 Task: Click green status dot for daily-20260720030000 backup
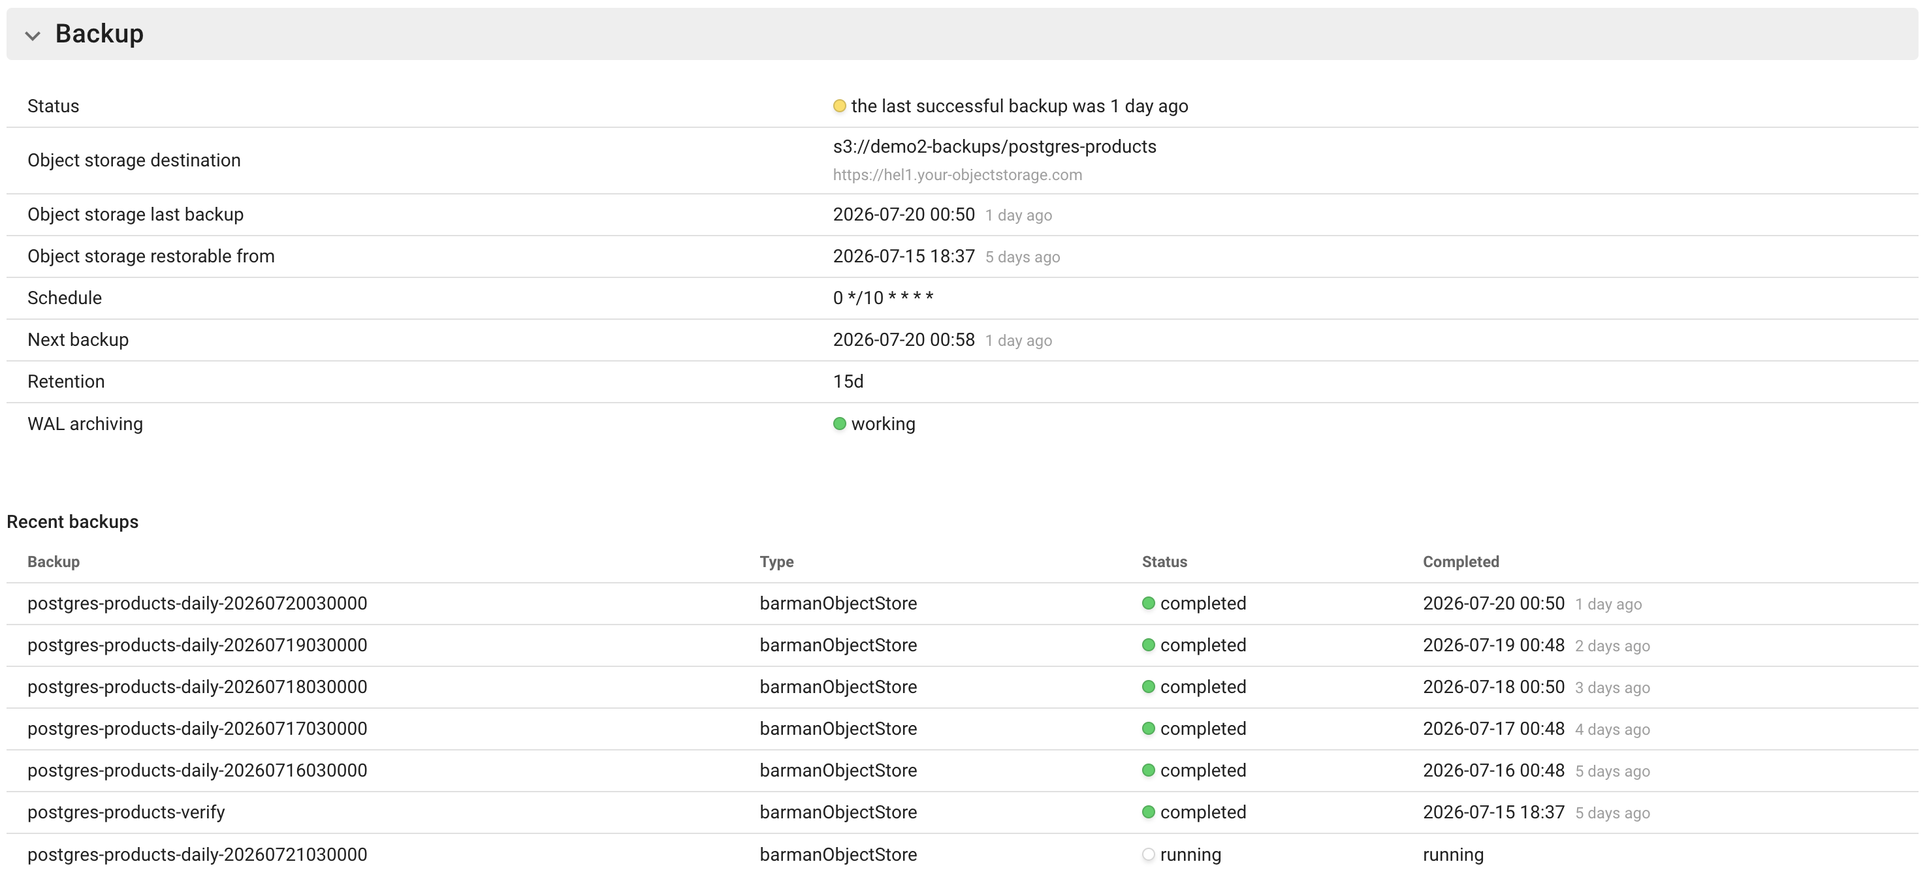click(1148, 603)
